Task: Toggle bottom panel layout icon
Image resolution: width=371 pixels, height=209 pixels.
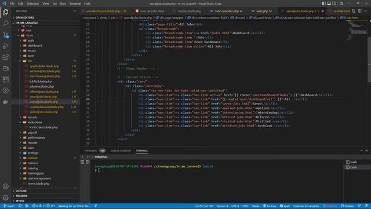Action: [329, 3]
